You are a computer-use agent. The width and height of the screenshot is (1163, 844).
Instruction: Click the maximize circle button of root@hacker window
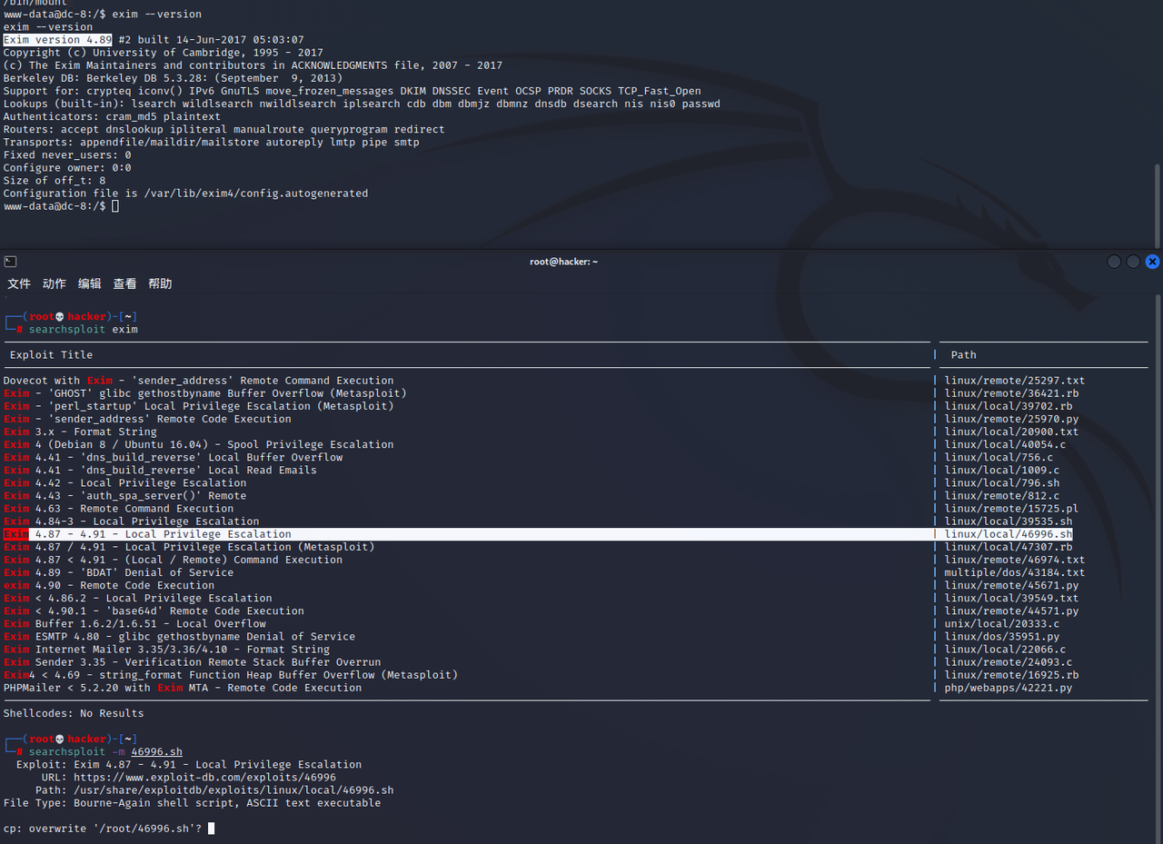[1133, 262]
